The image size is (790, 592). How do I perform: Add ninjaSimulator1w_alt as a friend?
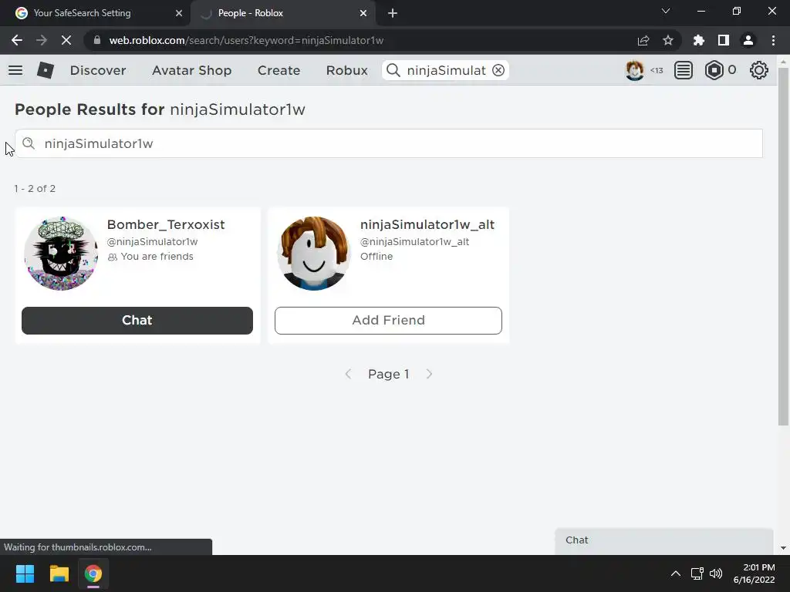pyautogui.click(x=388, y=321)
